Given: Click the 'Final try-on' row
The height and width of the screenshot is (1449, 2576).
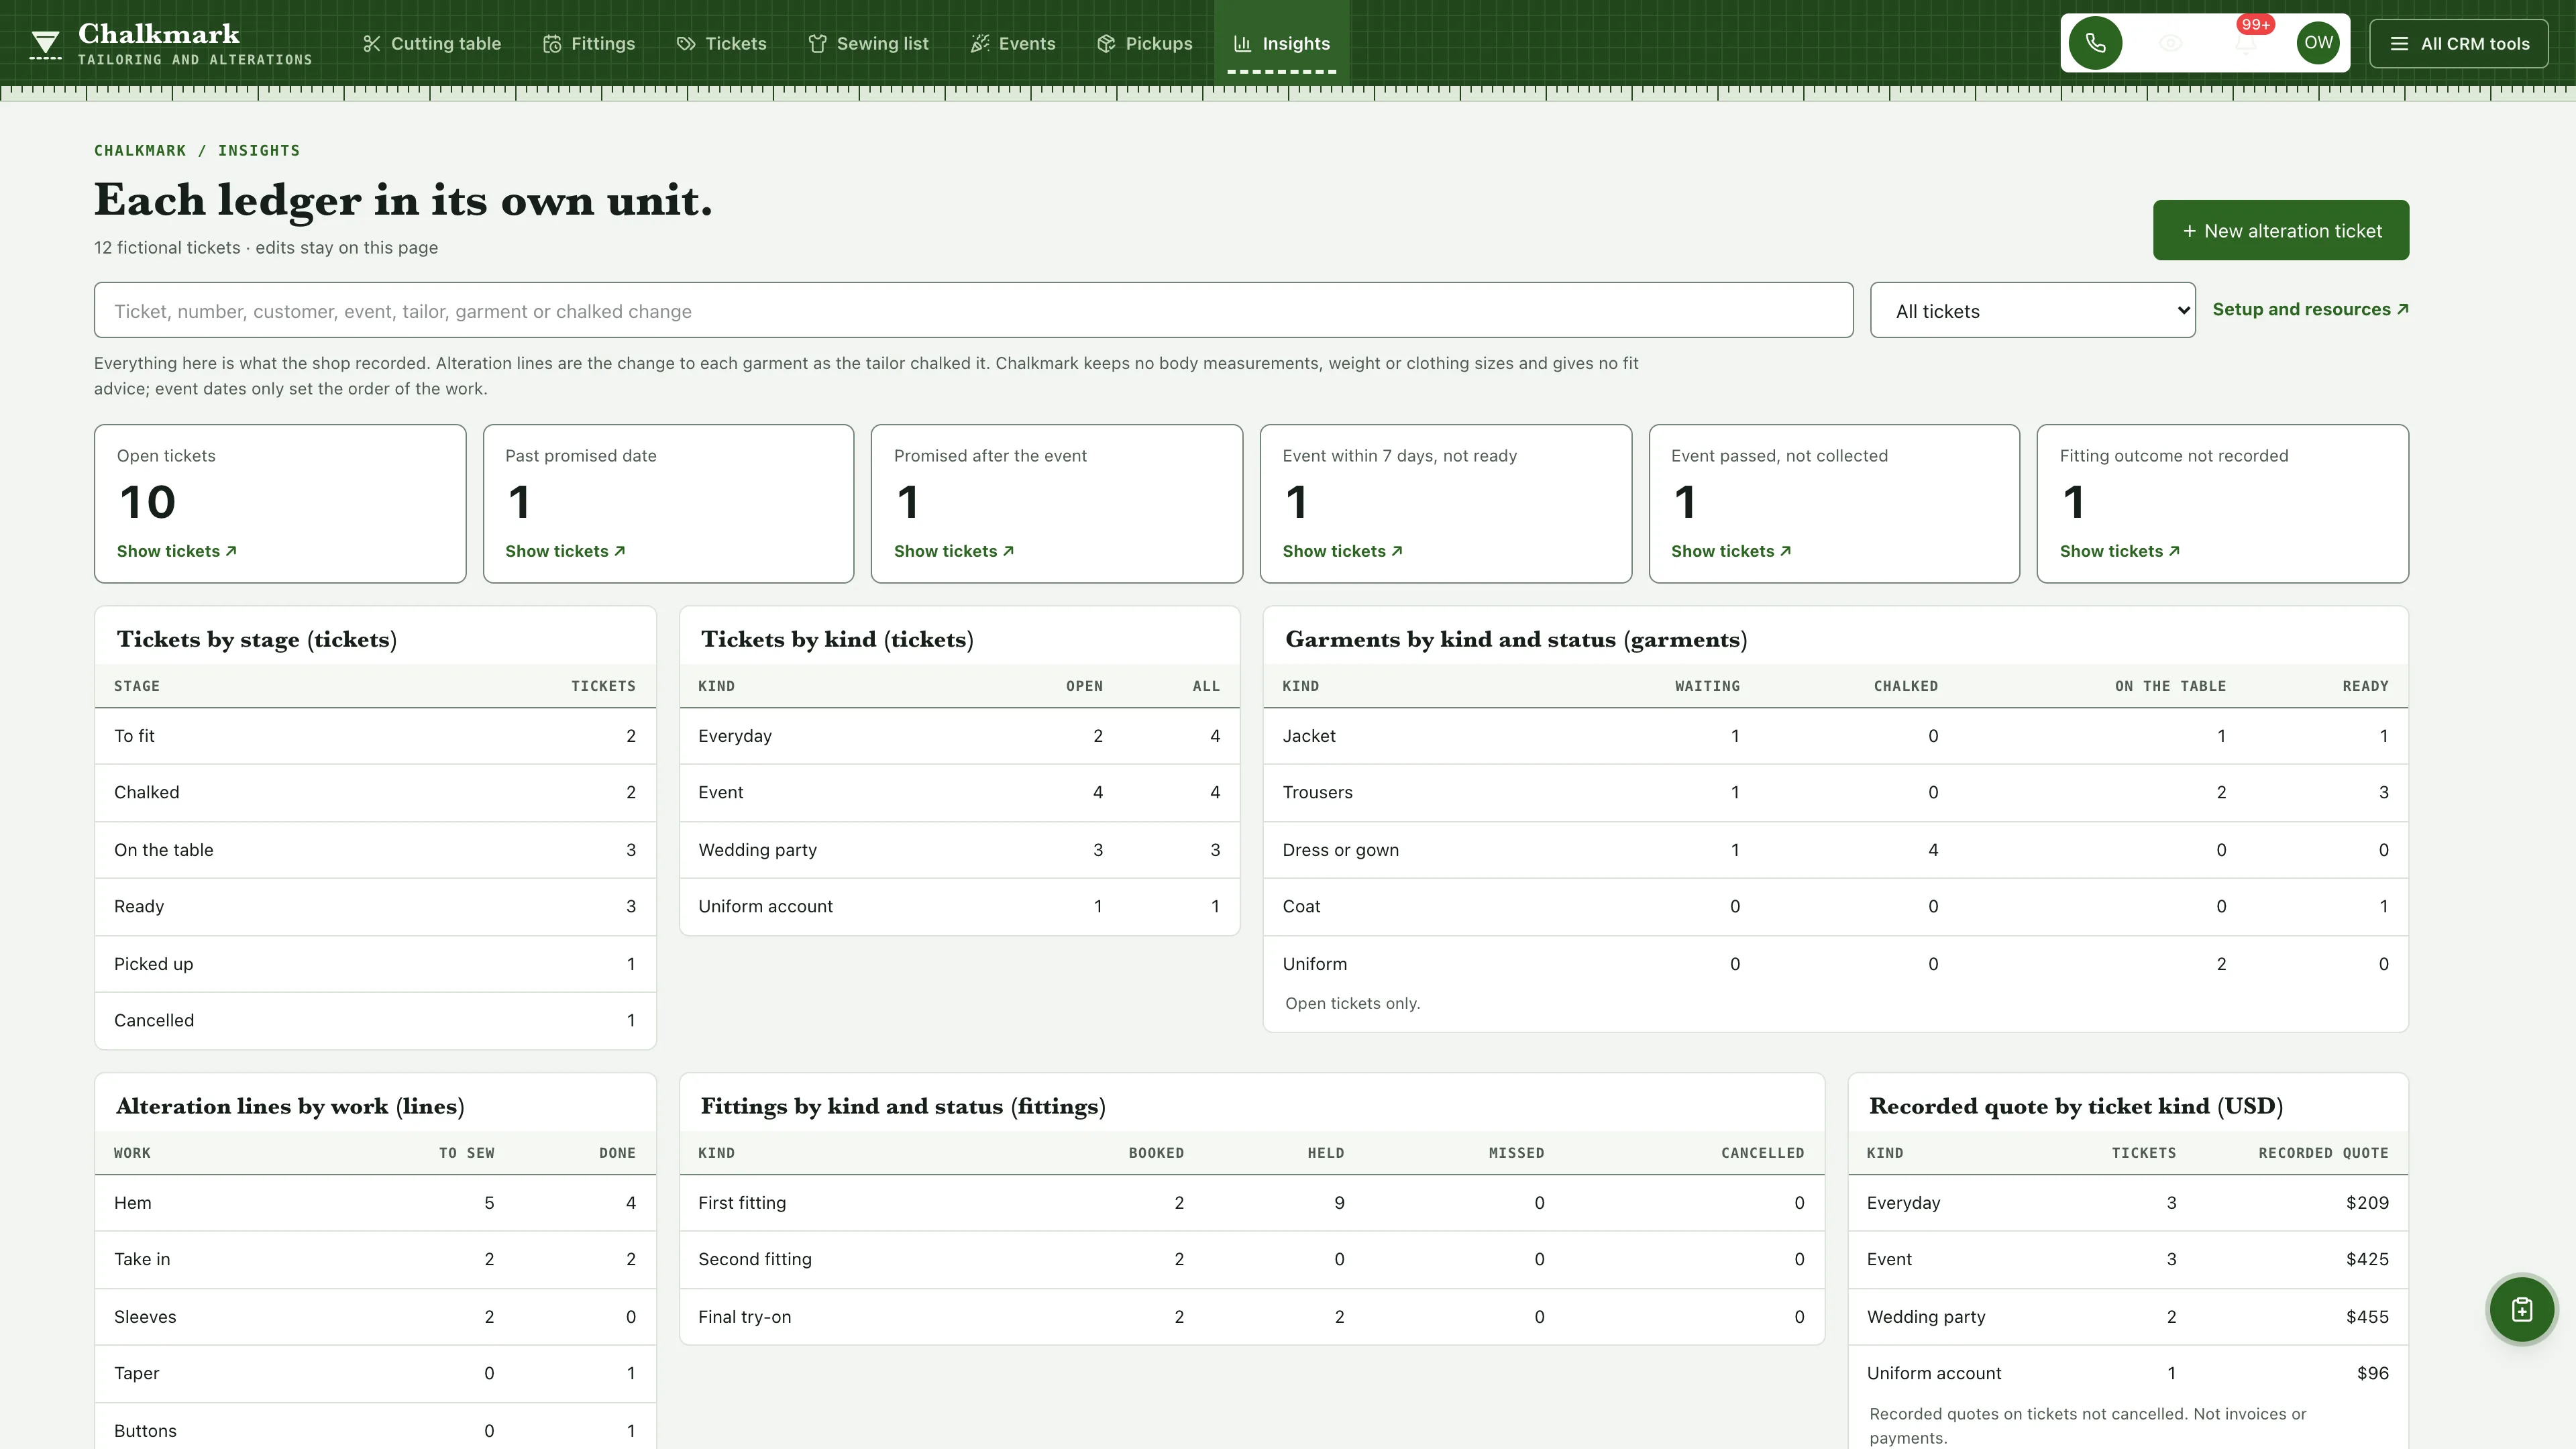Looking at the screenshot, I should [x=1251, y=1317].
